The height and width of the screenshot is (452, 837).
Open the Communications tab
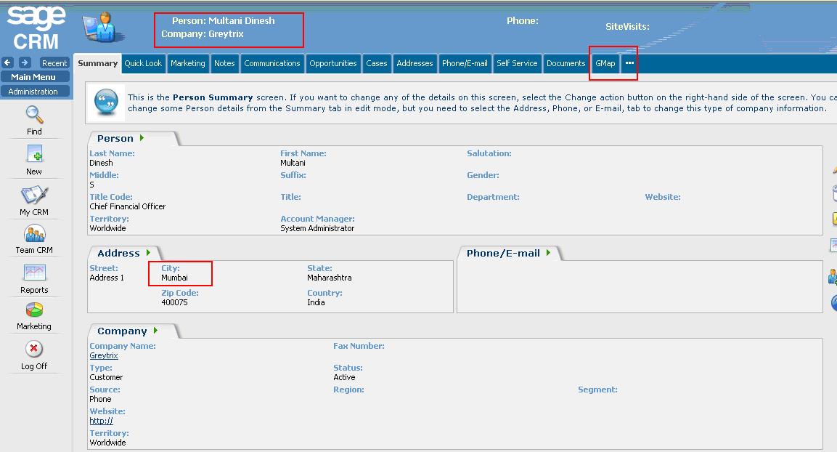click(272, 63)
